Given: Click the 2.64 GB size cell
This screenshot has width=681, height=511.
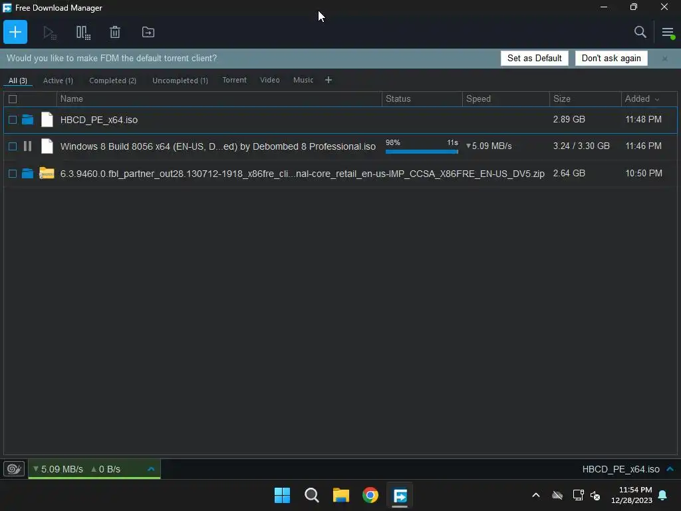Looking at the screenshot, I should (x=569, y=173).
